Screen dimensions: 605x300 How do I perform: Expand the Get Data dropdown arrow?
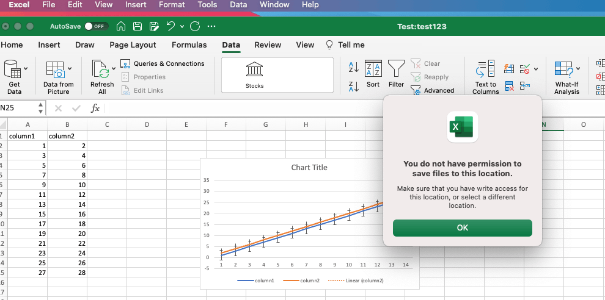pos(26,68)
